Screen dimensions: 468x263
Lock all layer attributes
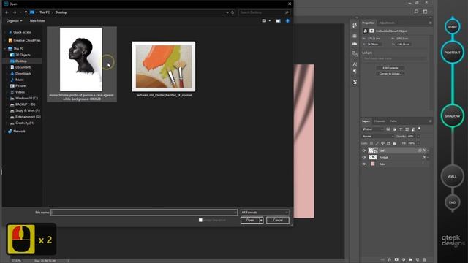pos(394,143)
